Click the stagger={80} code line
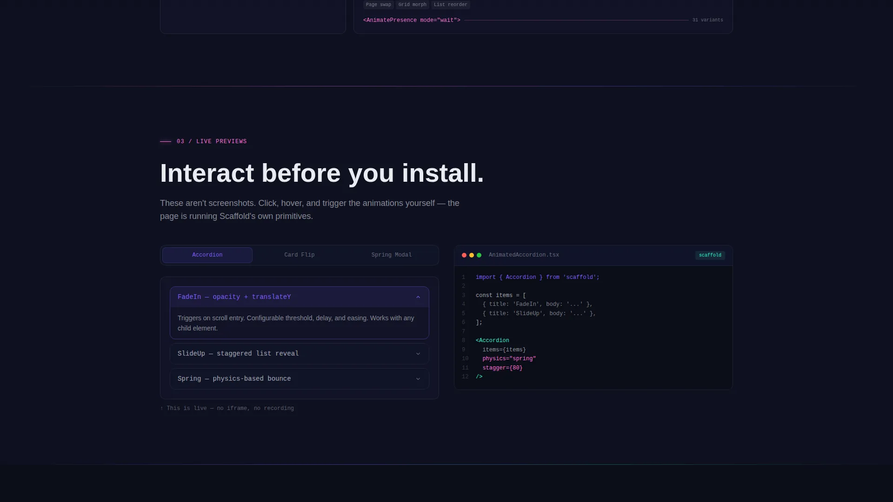Screen dimensions: 893x502 (502, 368)
